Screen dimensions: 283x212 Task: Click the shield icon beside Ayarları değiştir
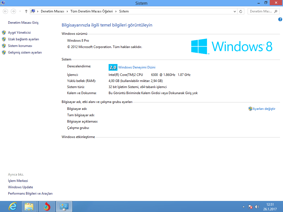250,109
